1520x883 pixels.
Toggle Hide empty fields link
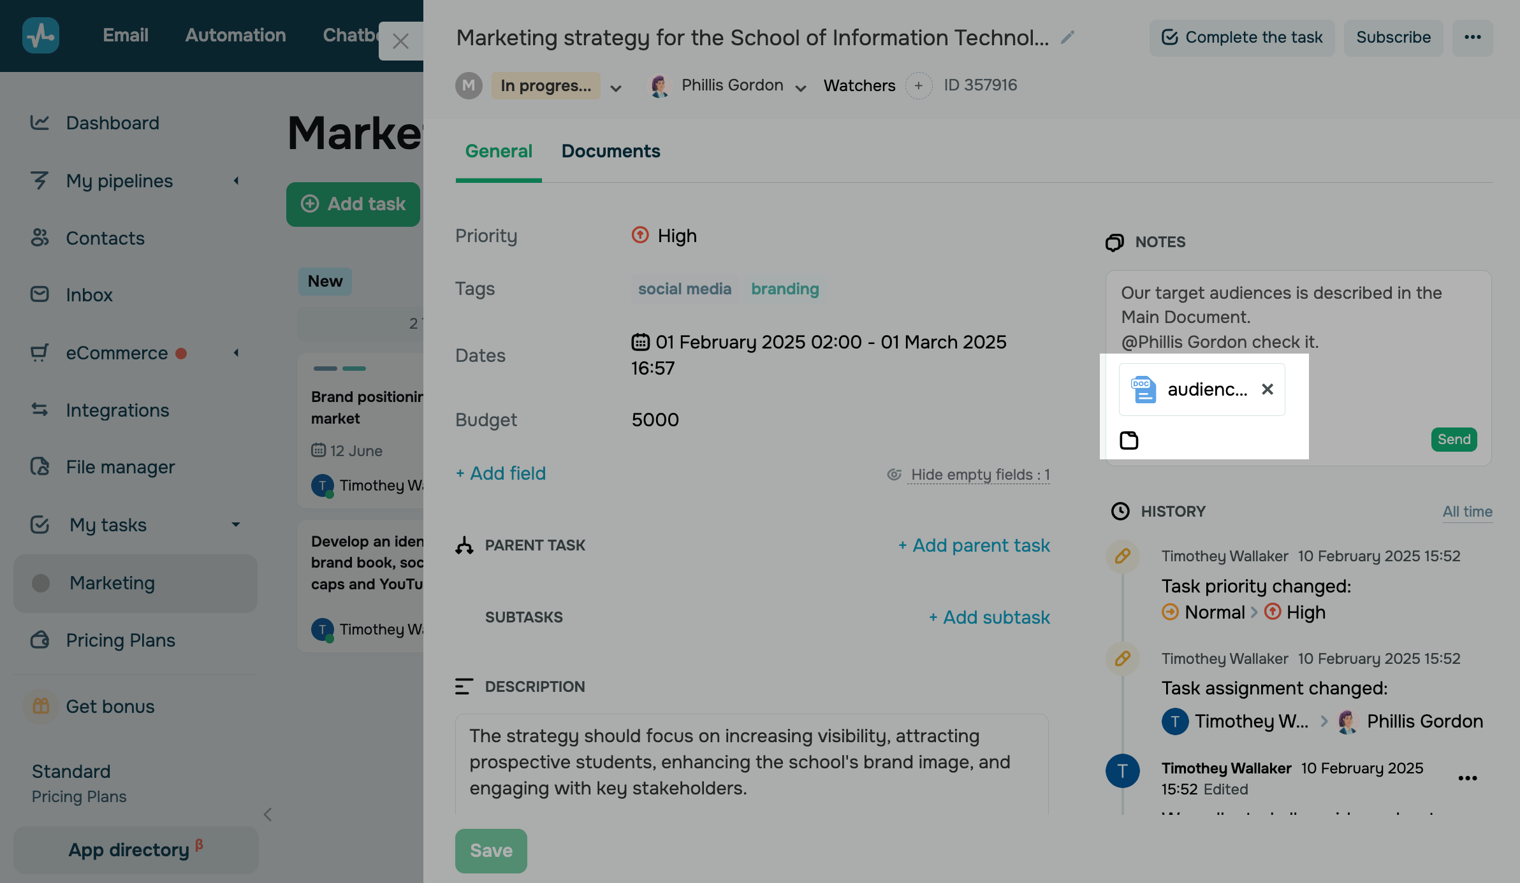pos(979,475)
